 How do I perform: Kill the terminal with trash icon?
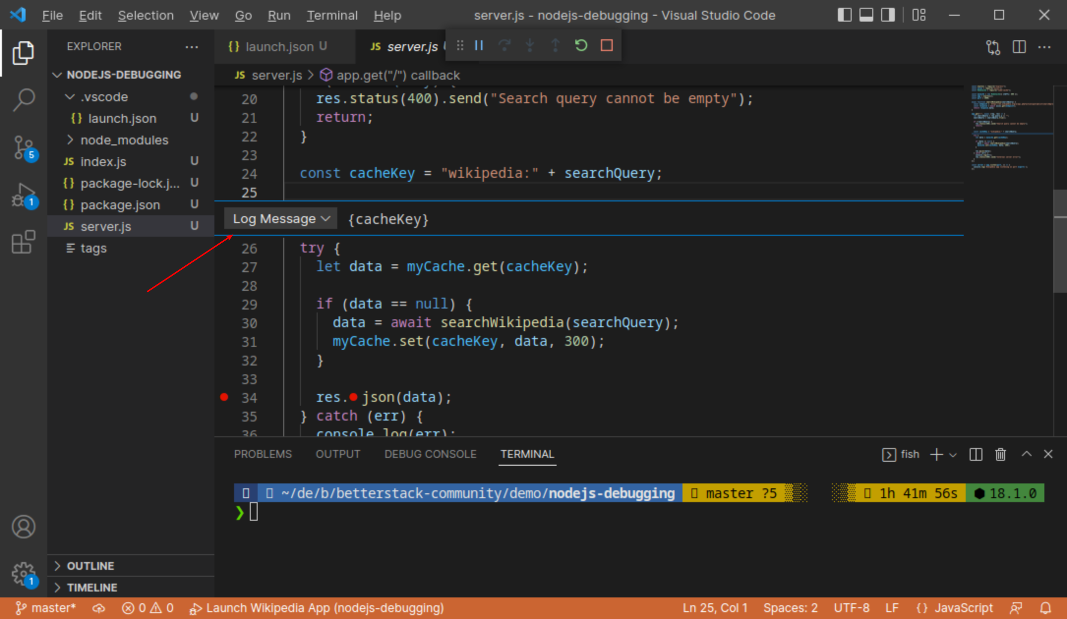[1001, 454]
